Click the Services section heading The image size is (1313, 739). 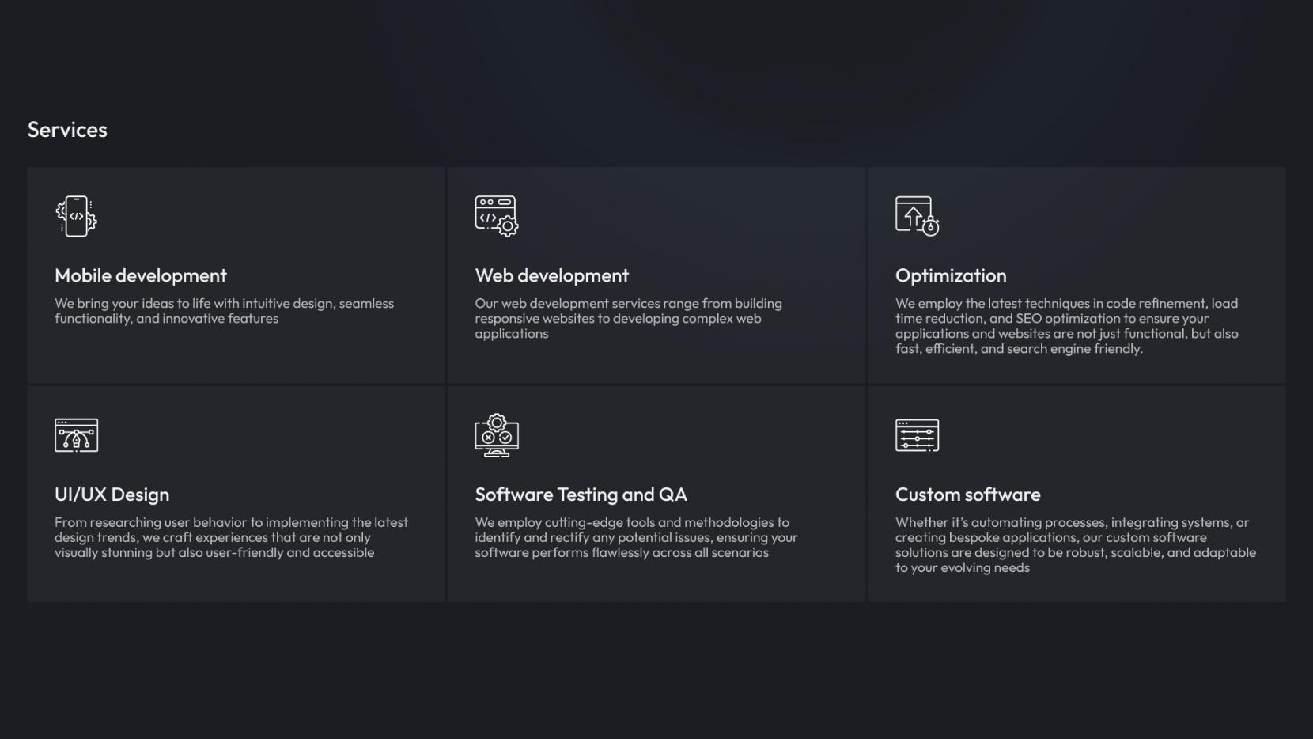coord(67,130)
